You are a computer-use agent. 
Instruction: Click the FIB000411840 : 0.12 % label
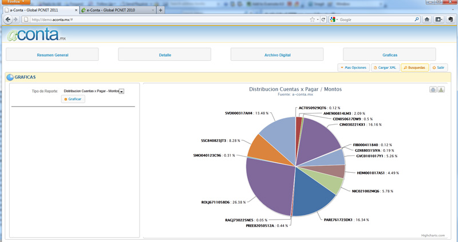point(373,145)
